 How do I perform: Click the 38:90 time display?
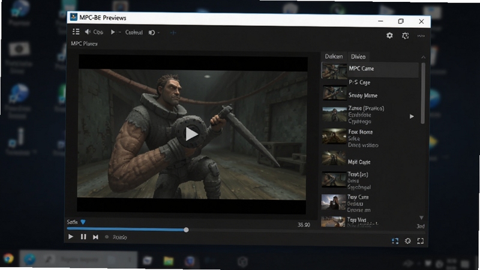click(x=304, y=225)
